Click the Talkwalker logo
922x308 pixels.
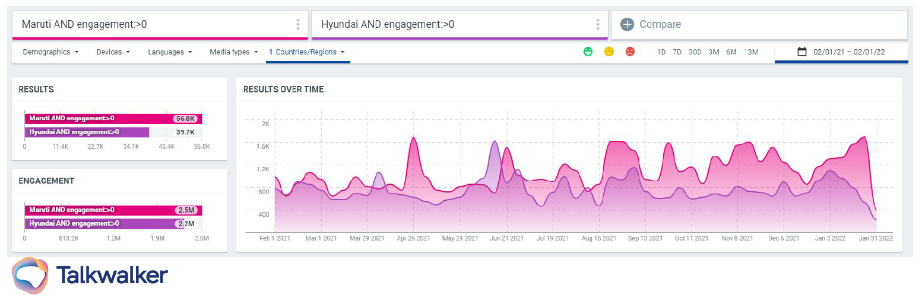[90, 276]
